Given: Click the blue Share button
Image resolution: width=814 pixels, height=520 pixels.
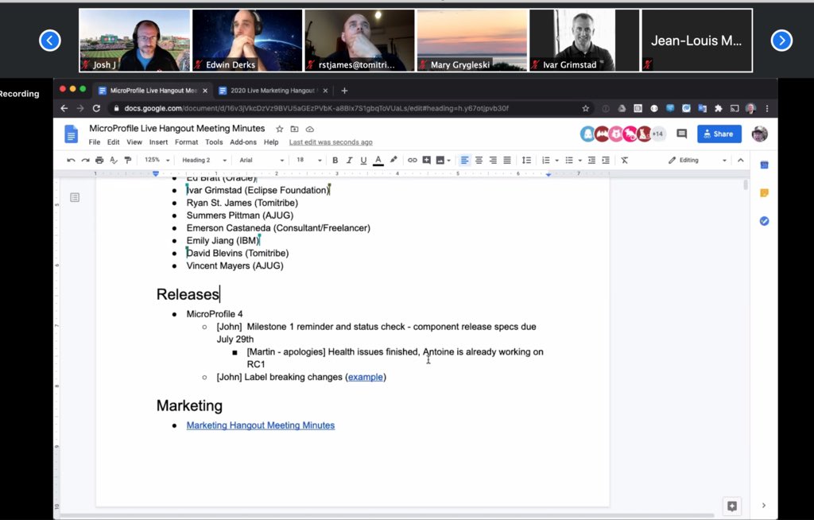Looking at the screenshot, I should click(719, 134).
